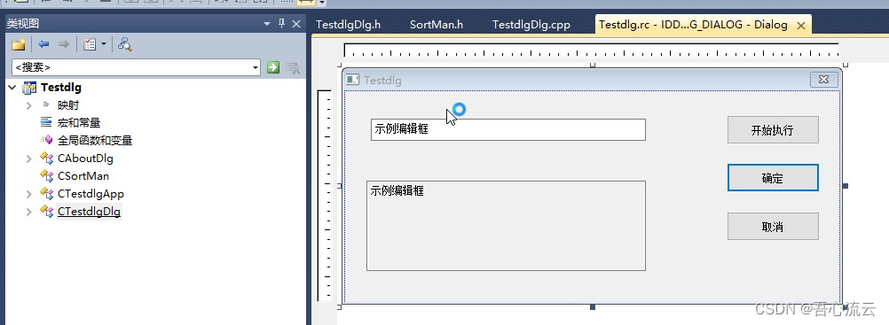The width and height of the screenshot is (889, 325).
Task: Select the 取消 button in the dialog
Action: pos(773,227)
